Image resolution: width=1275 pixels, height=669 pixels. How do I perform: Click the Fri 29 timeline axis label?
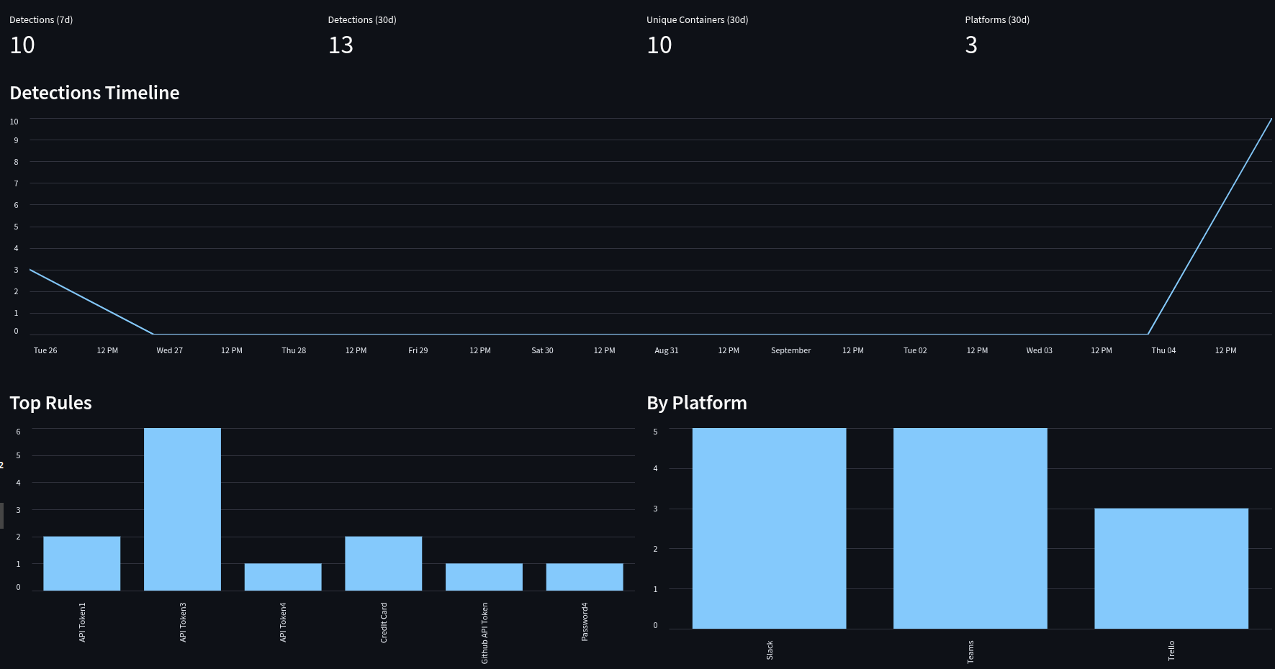[x=418, y=350]
